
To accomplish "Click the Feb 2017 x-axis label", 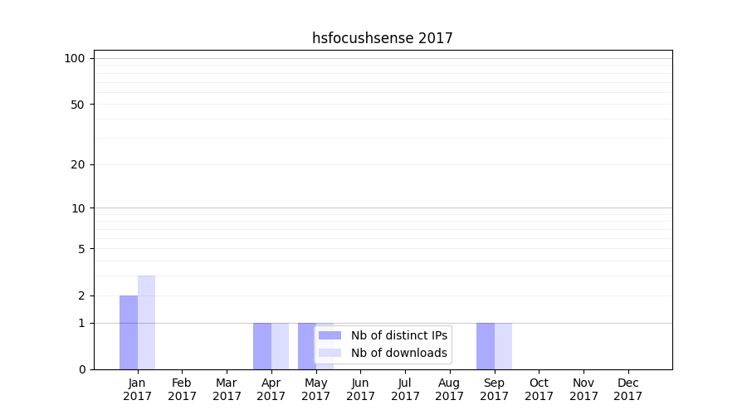I will (182, 389).
